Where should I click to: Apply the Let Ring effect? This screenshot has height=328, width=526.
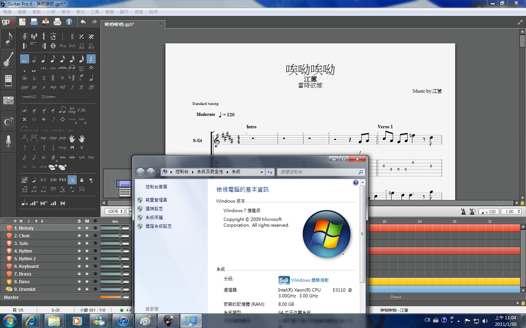click(x=72, y=110)
